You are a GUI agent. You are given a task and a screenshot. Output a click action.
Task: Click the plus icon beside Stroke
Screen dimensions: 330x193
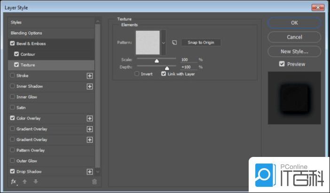[90, 76]
